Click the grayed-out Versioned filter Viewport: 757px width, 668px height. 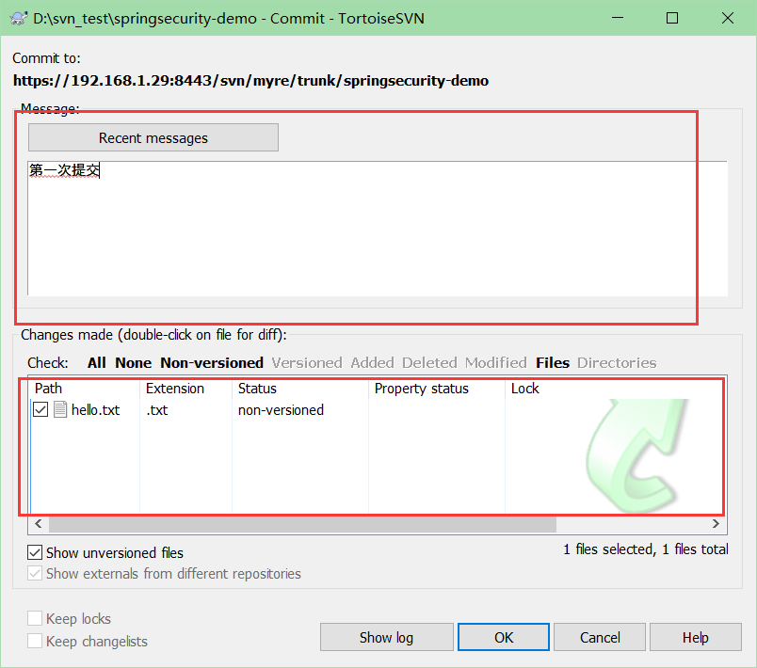click(x=307, y=363)
